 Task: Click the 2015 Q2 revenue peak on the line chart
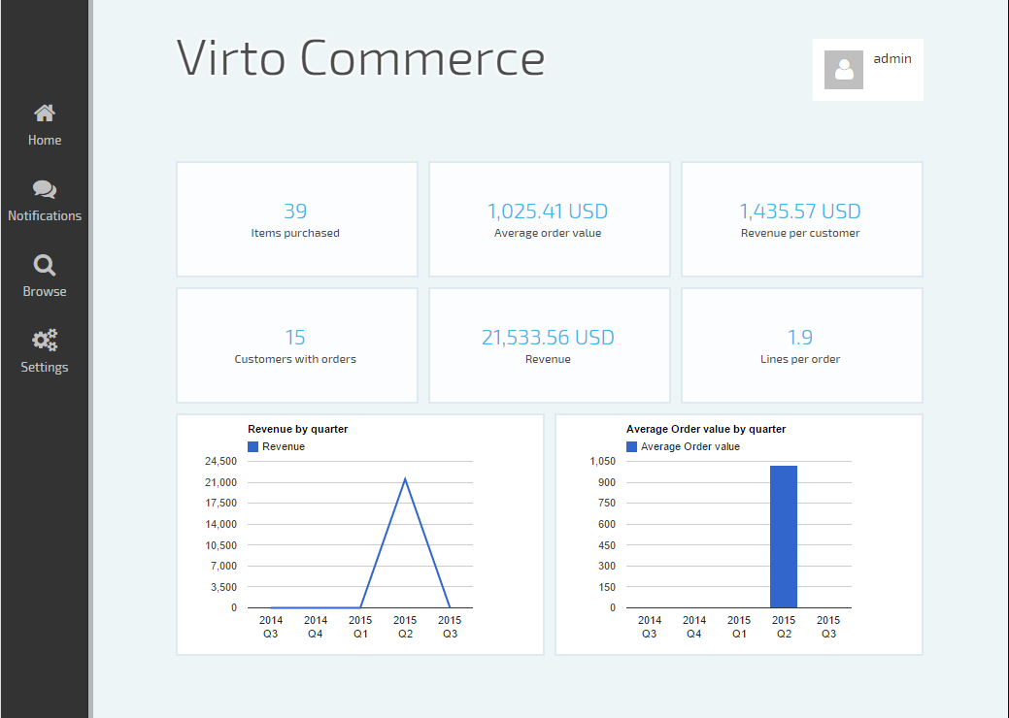[405, 477]
